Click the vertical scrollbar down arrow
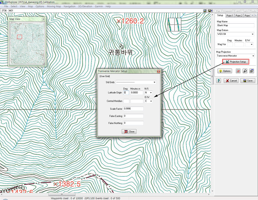 point(212,191)
